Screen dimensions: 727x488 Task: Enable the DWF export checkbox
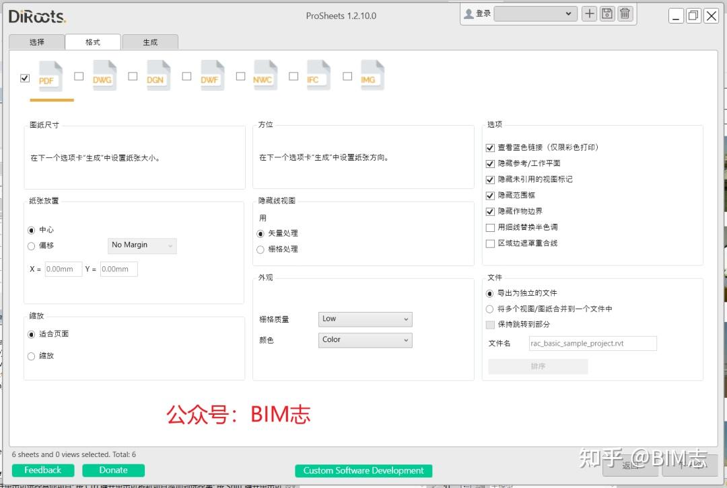point(186,76)
